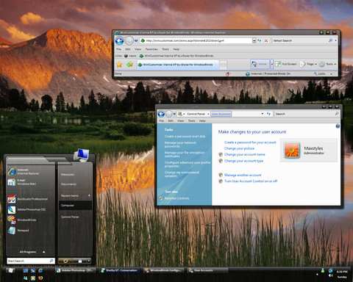353x282 pixels.
Task: Expand the address bar URL dropdown
Action: [x=254, y=40]
